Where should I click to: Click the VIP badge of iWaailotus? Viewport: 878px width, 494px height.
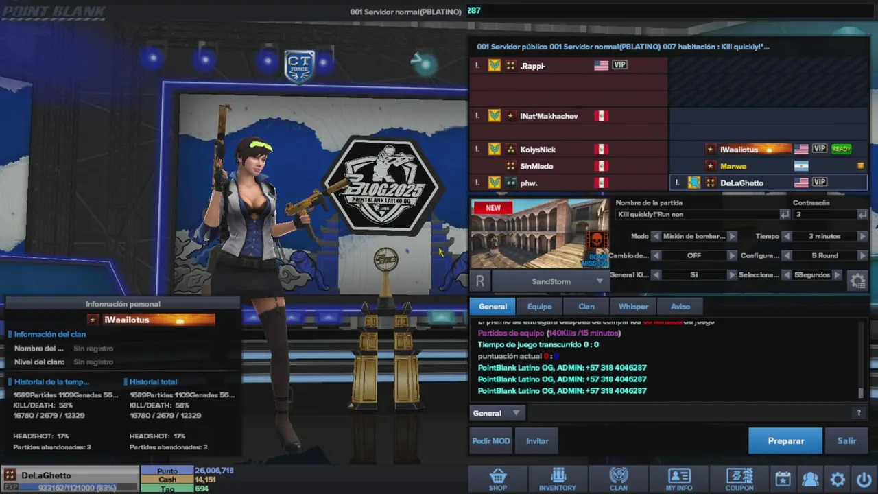[820, 149]
